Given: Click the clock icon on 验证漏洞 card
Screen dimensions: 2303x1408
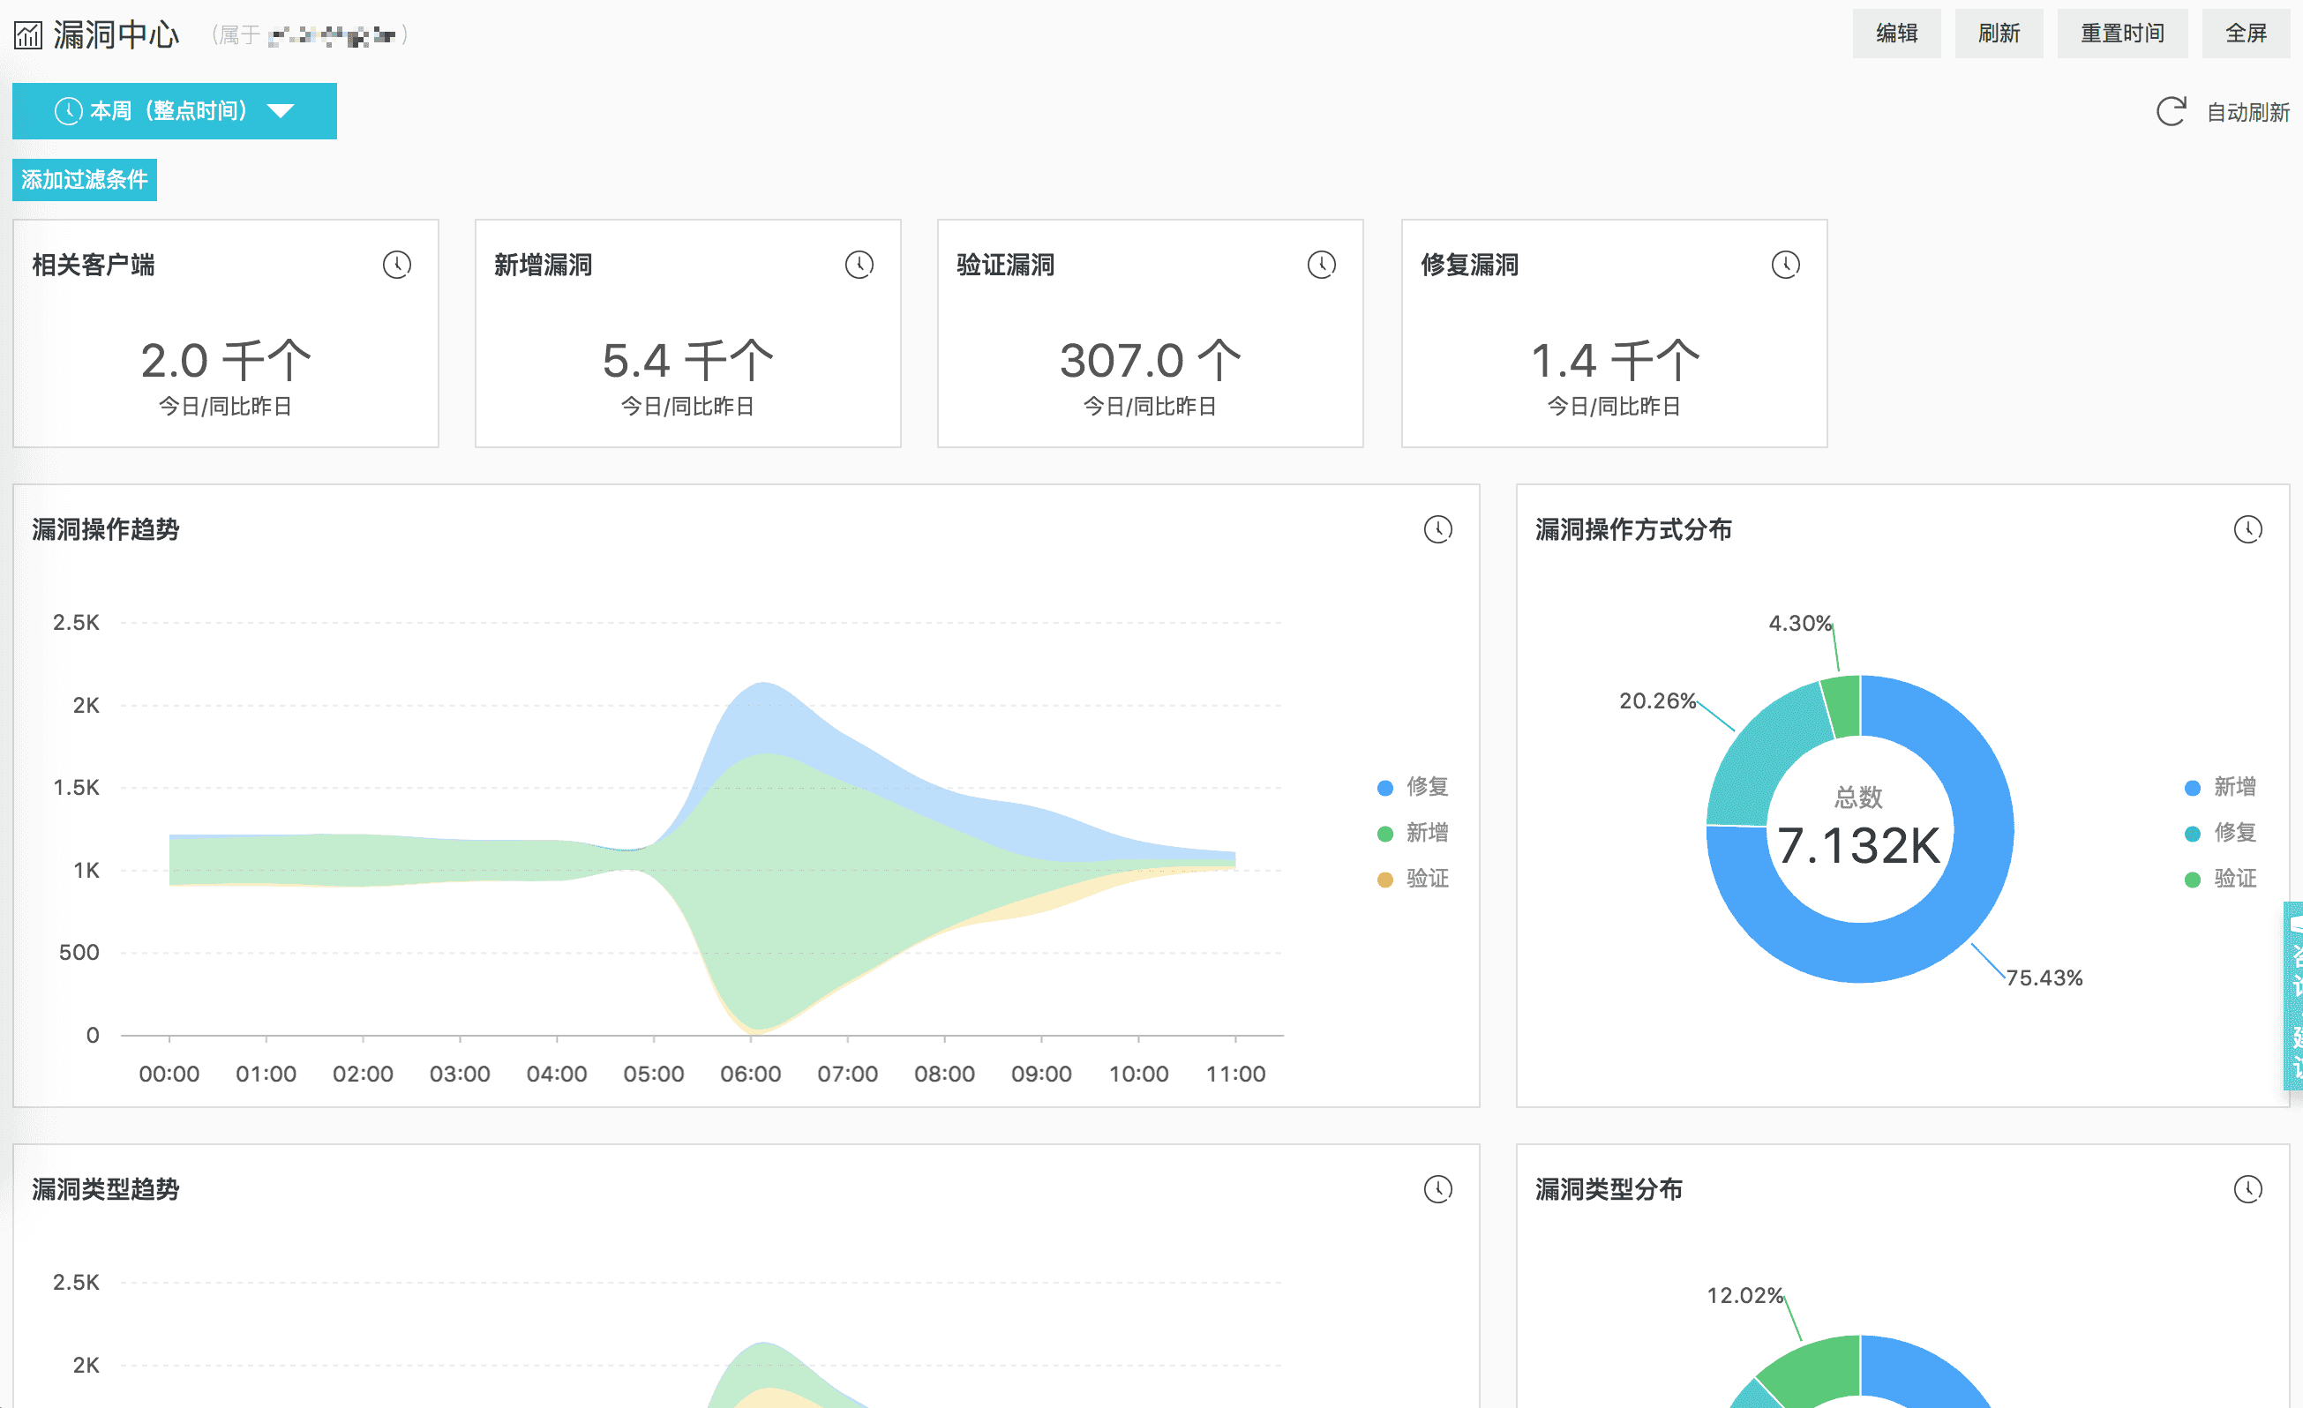Looking at the screenshot, I should pos(1321,265).
